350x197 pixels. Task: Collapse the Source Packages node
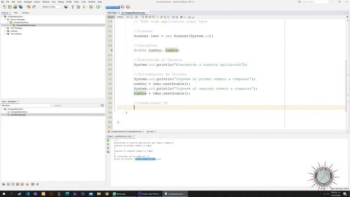[5, 20]
